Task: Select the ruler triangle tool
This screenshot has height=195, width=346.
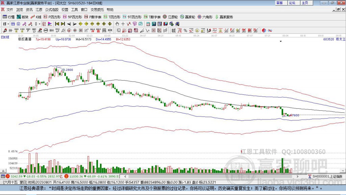Action: pyautogui.click(x=63, y=30)
